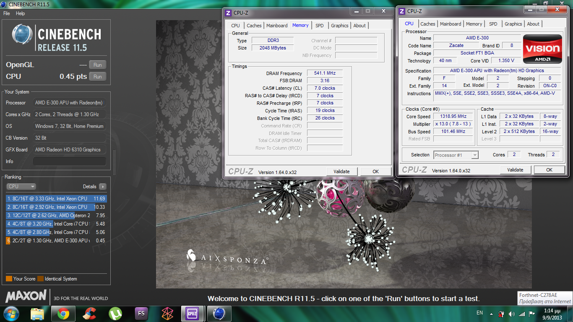
Task: Expand ranking Details arrow button
Action: click(102, 187)
